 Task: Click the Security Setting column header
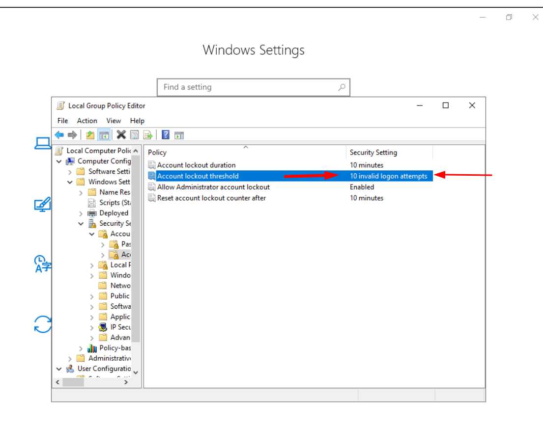click(373, 153)
